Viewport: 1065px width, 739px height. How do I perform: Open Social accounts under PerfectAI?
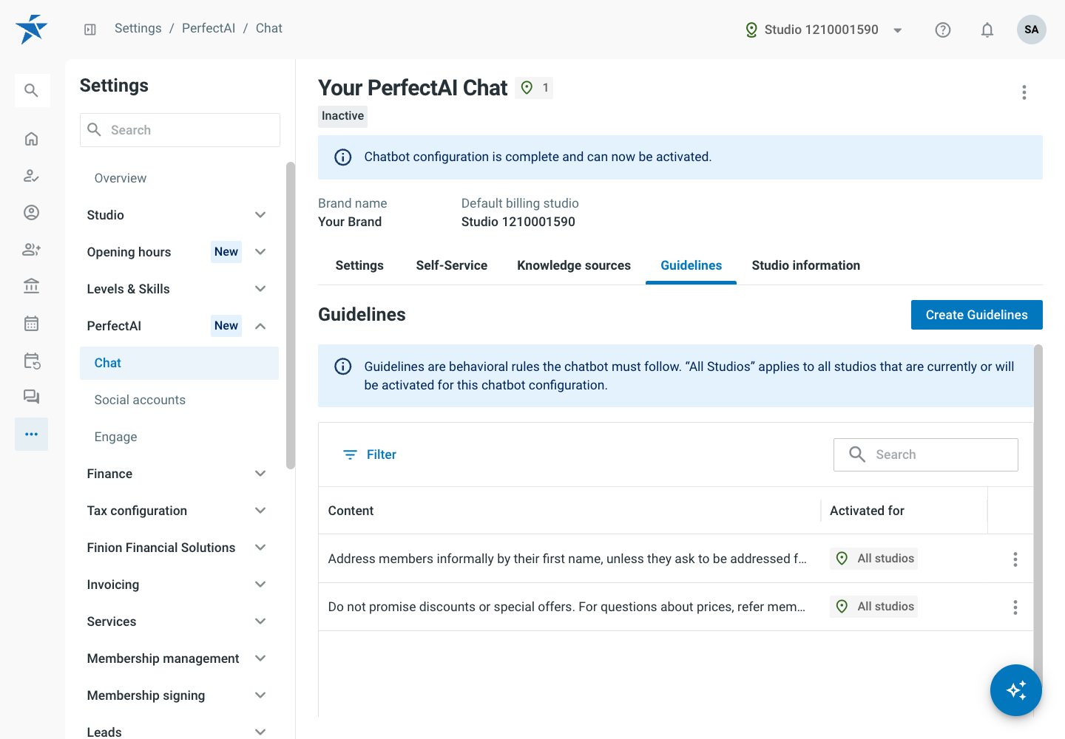coord(179,400)
